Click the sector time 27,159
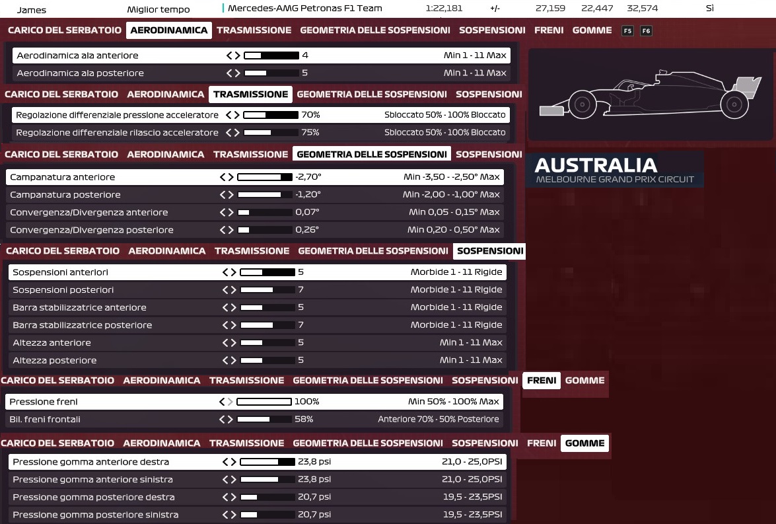This screenshot has height=524, width=776. click(x=550, y=9)
